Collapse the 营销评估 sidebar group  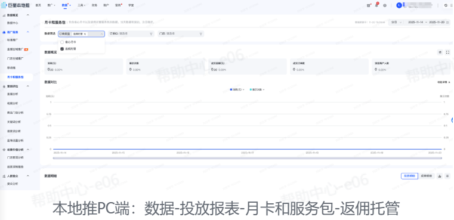[x=28, y=86]
